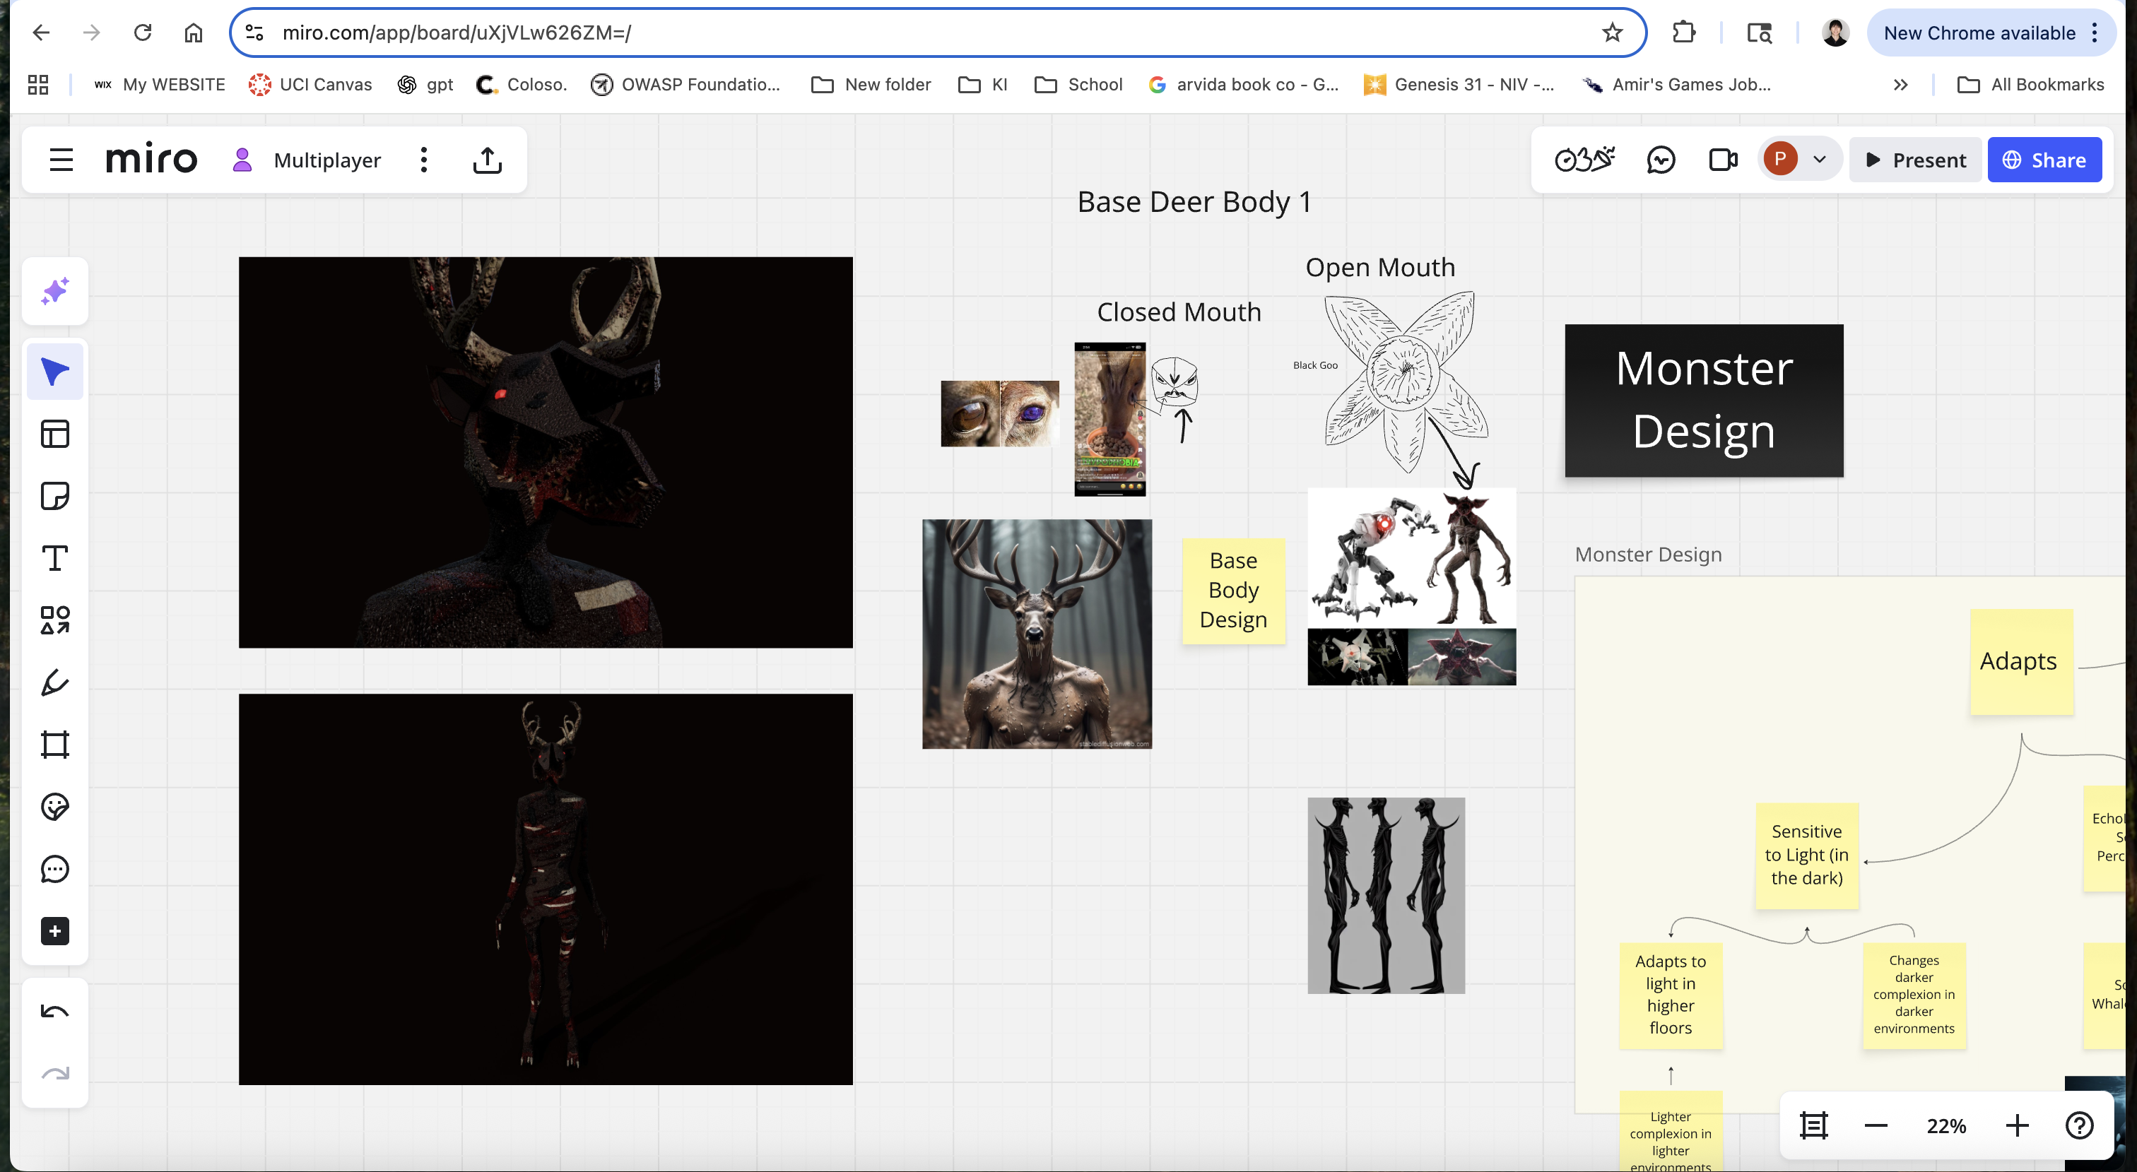Screen dimensions: 2137x1172
Task: Open Miro main hamburger menu
Action: [x=61, y=160]
